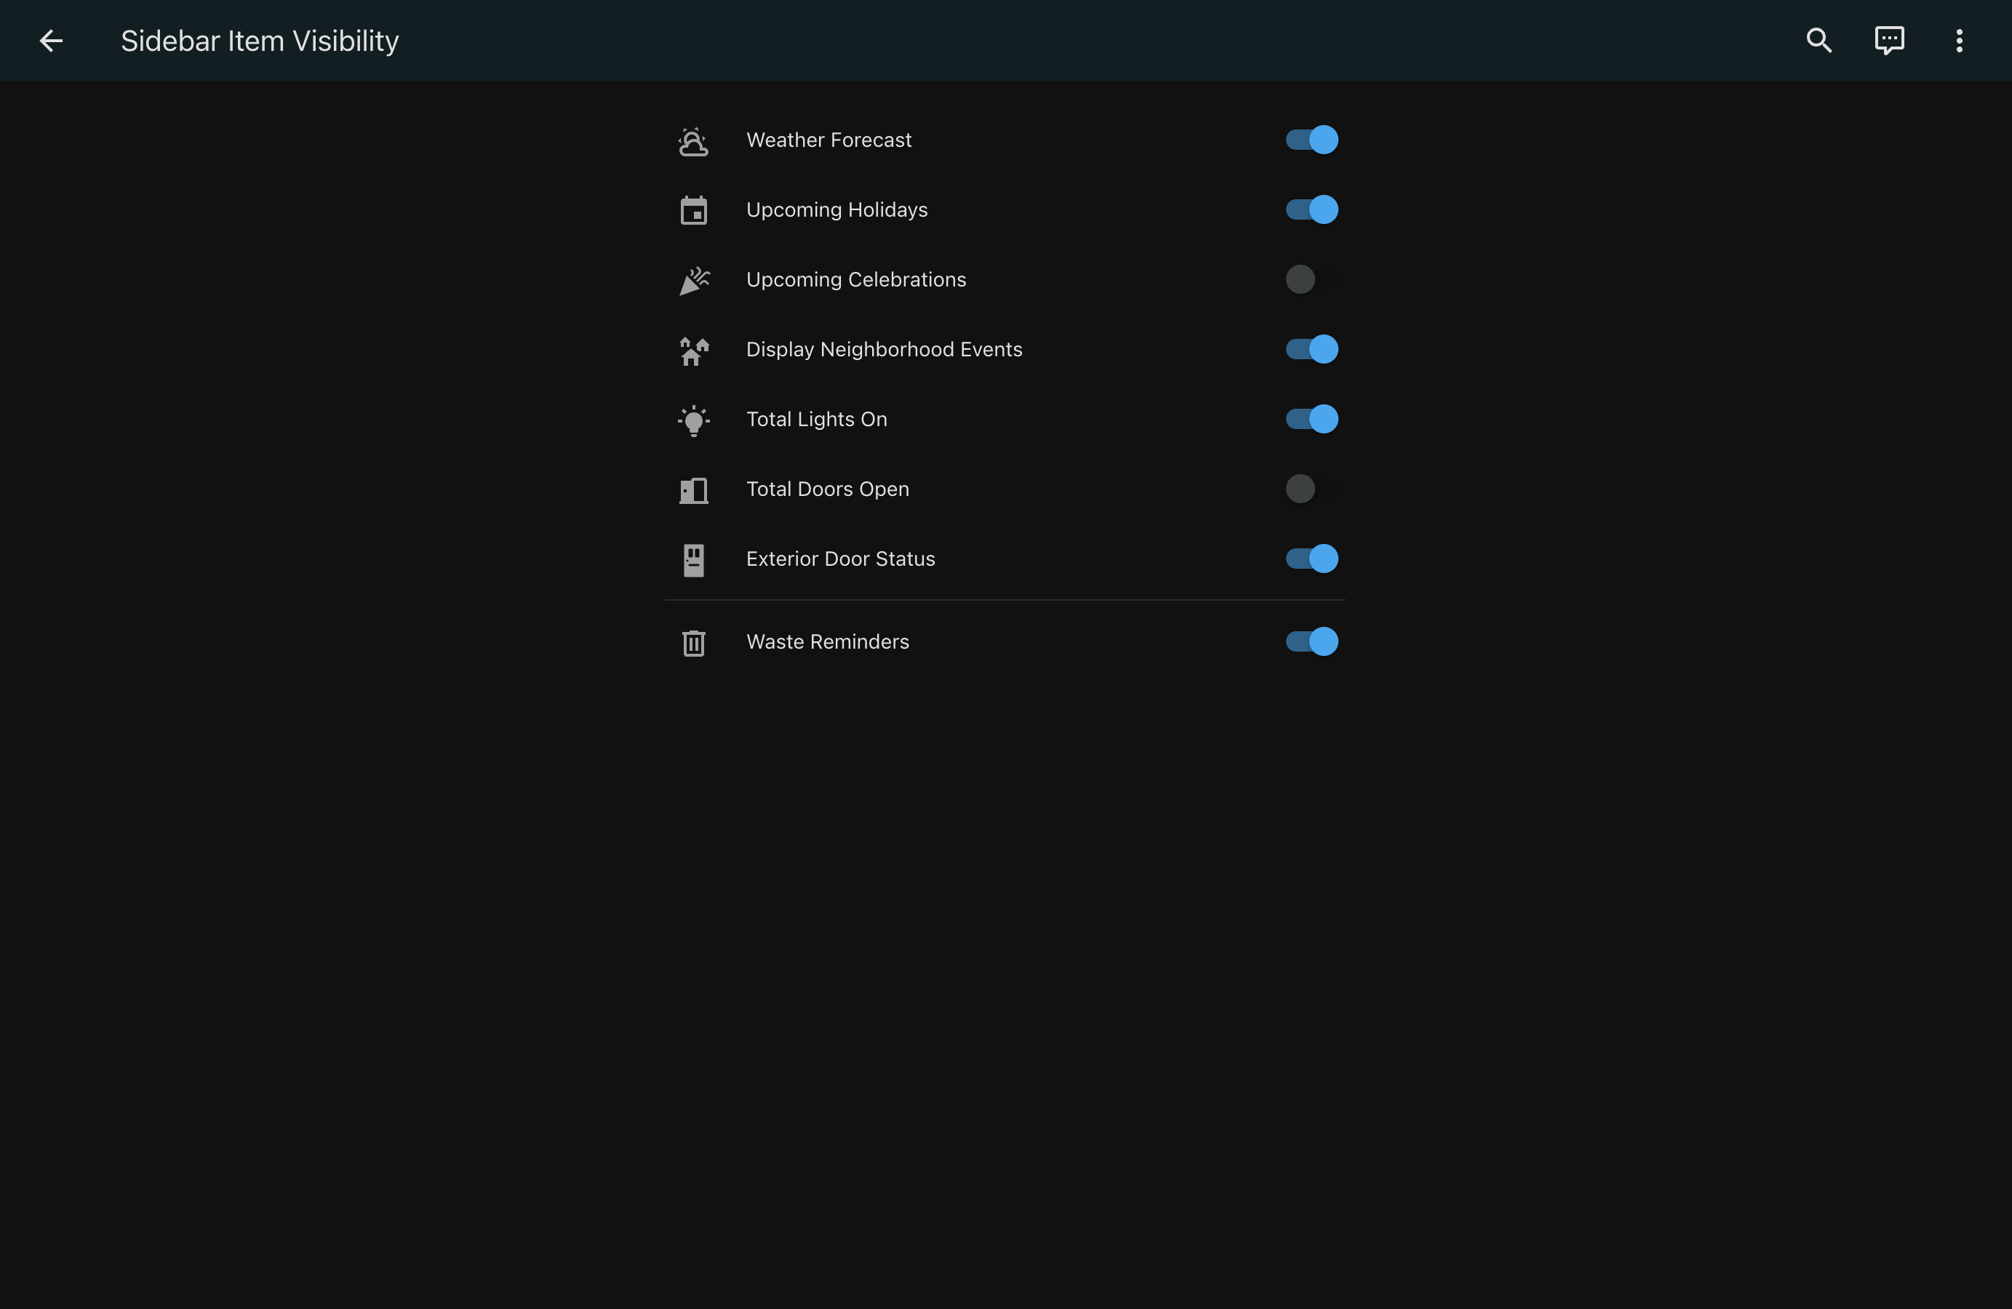This screenshot has width=2012, height=1309.
Task: Disable the Weather Forecast toggle
Action: tap(1312, 140)
